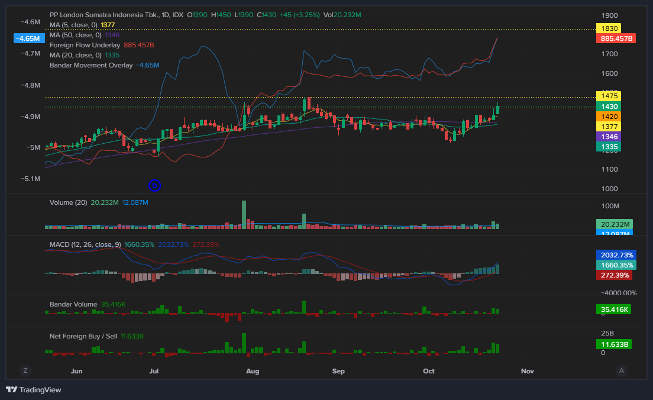Click the -5M value on left axis
The image size is (653, 400).
[x=33, y=147]
